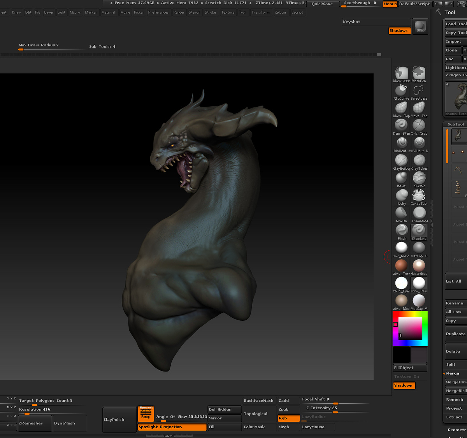This screenshot has height=438, width=467.
Task: Open the Material menu
Action: (108, 12)
